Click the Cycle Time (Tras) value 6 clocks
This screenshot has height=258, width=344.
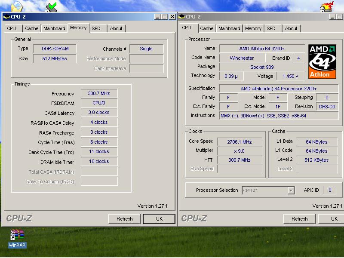99,142
